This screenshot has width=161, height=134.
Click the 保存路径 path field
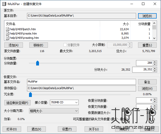(x=82, y=88)
